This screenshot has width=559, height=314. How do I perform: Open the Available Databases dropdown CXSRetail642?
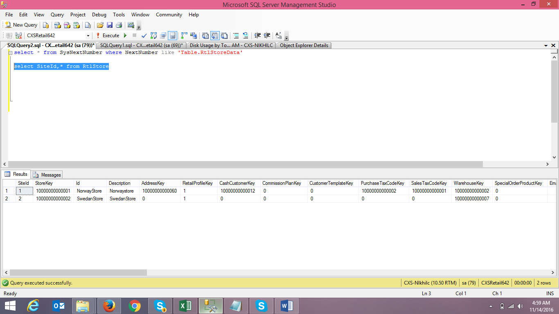tap(58, 36)
